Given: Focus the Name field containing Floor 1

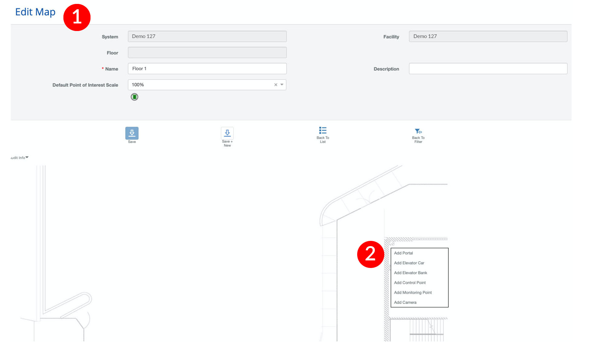Looking at the screenshot, I should pos(207,69).
